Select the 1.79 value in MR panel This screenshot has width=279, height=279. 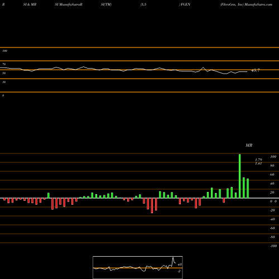pos(258,160)
